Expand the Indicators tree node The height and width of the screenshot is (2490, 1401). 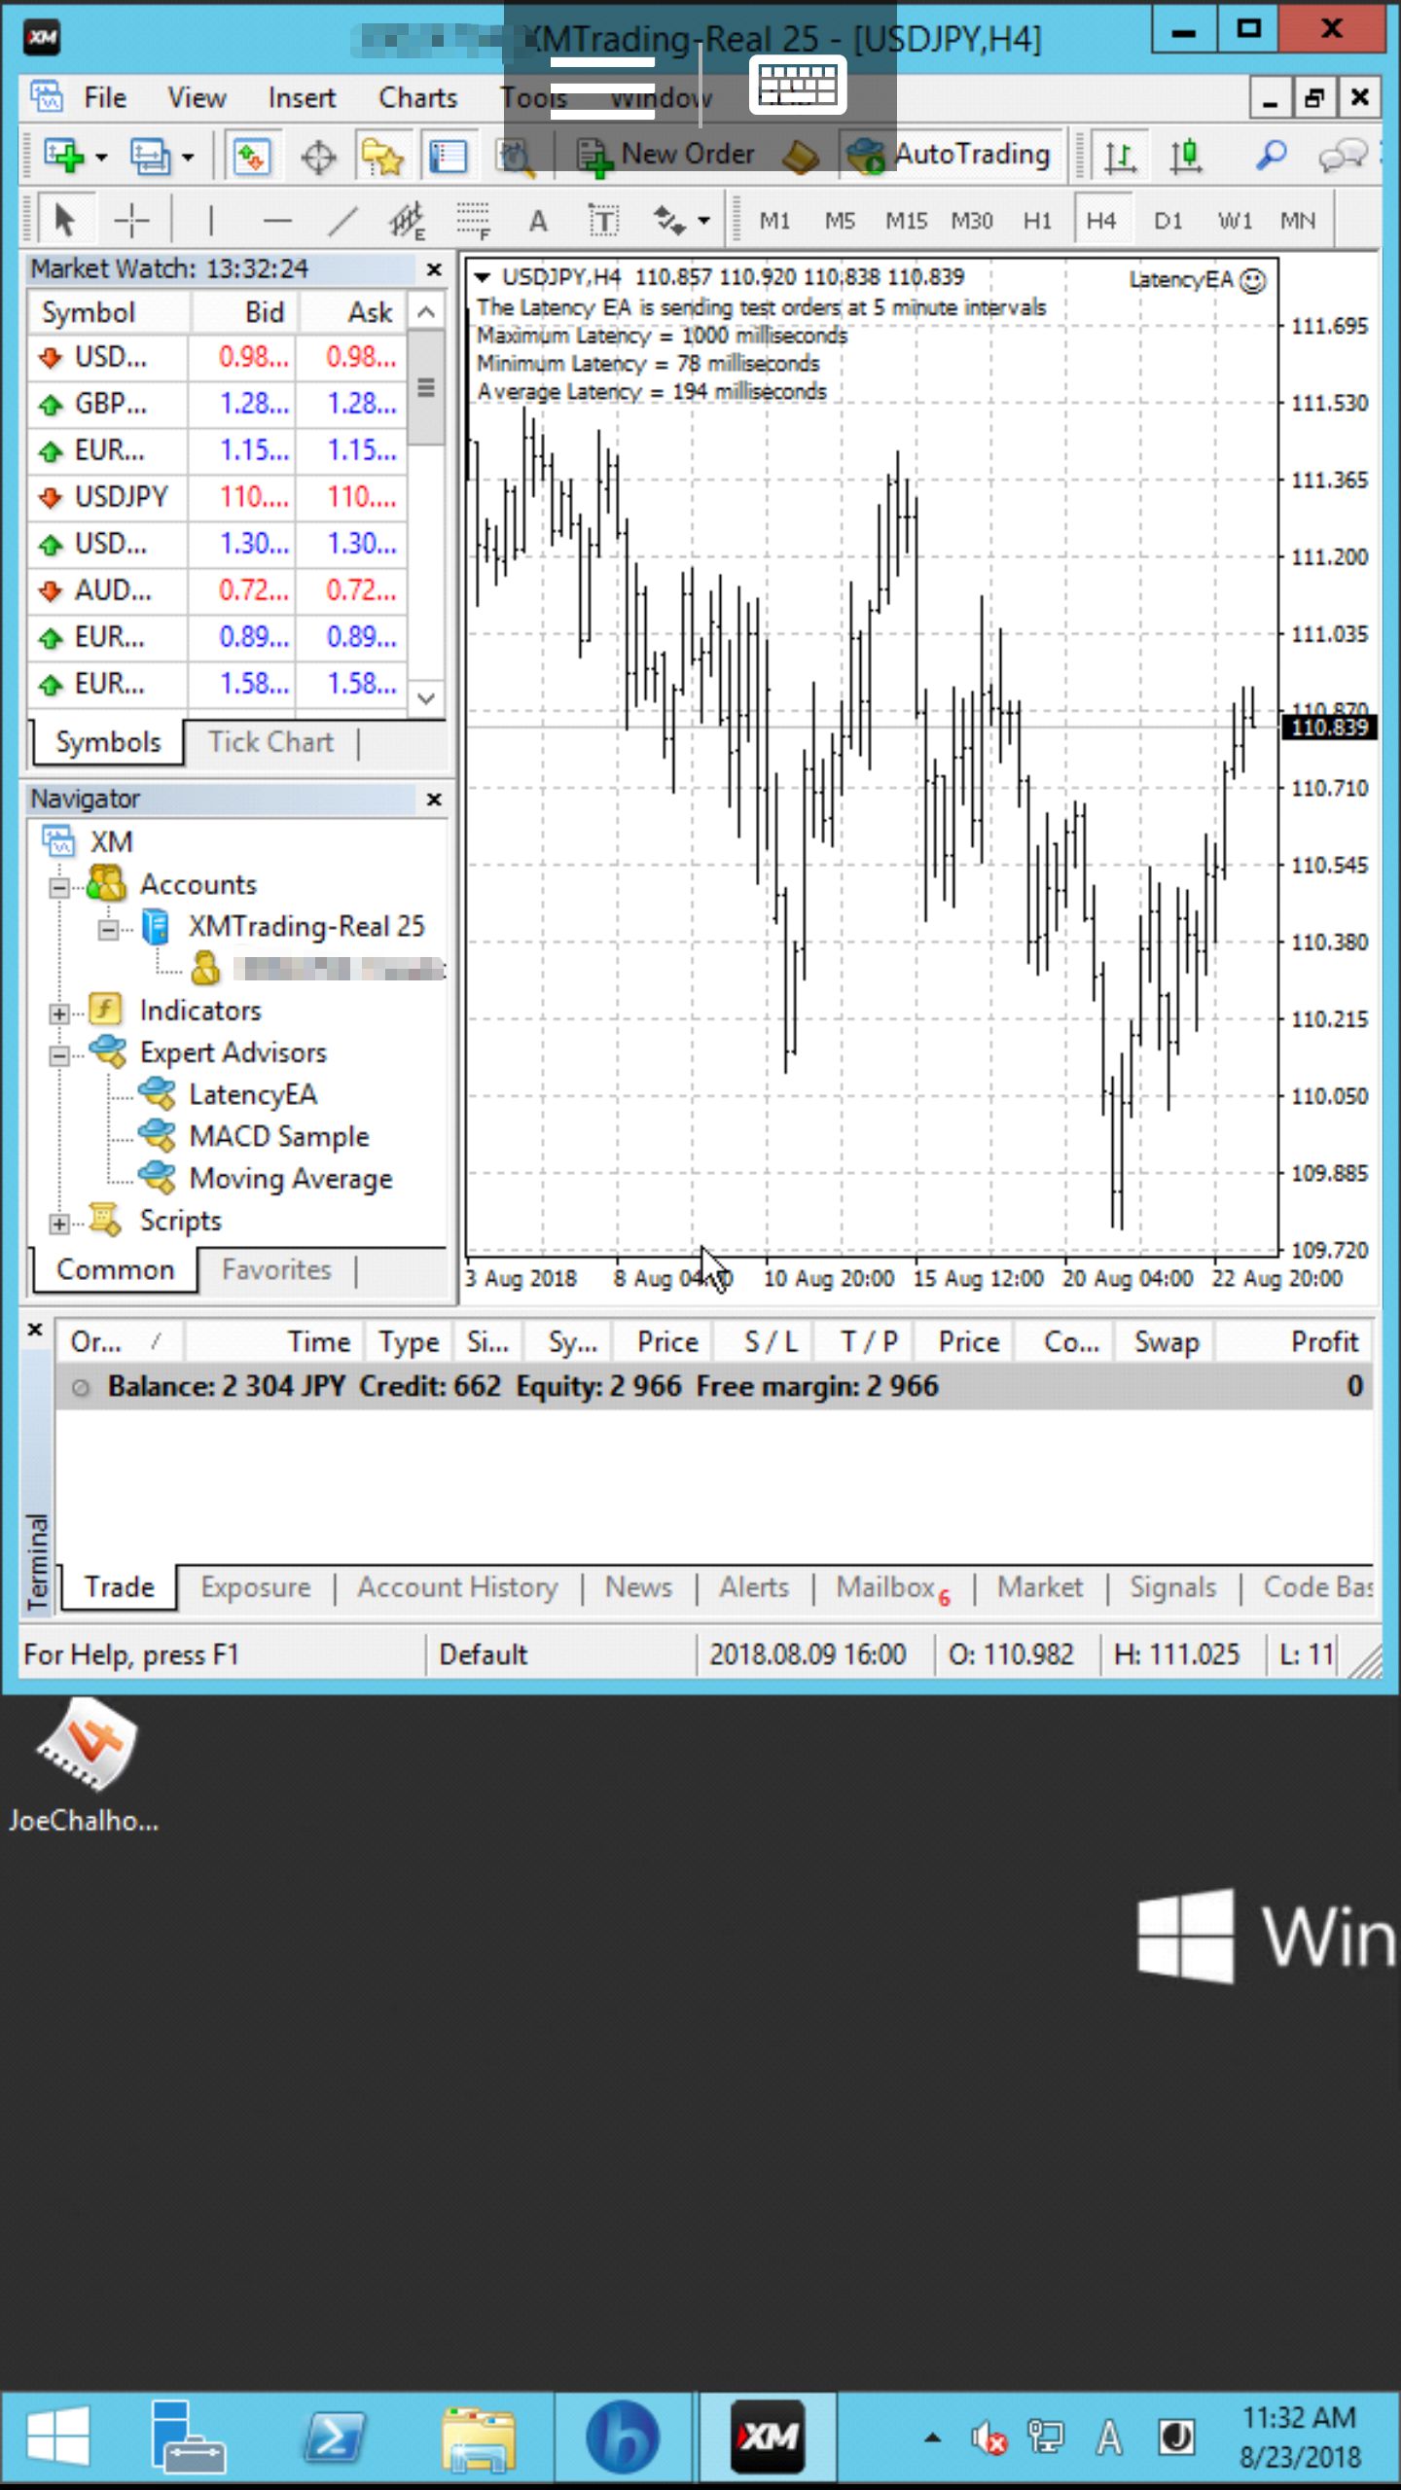point(59,1014)
